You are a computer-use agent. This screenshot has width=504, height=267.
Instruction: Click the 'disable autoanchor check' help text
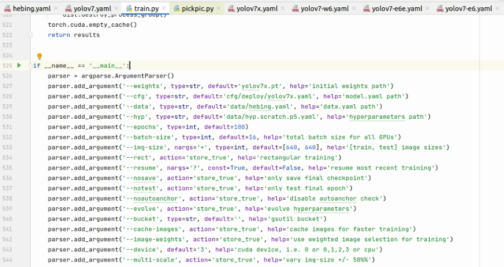click(x=334, y=198)
